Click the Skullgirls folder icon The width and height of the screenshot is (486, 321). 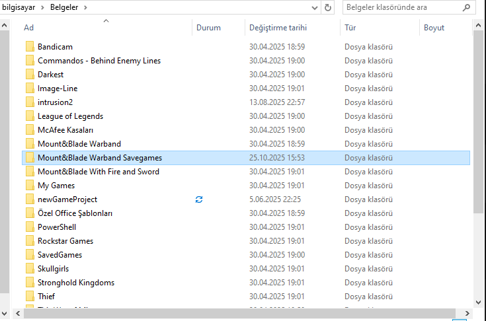pos(30,269)
